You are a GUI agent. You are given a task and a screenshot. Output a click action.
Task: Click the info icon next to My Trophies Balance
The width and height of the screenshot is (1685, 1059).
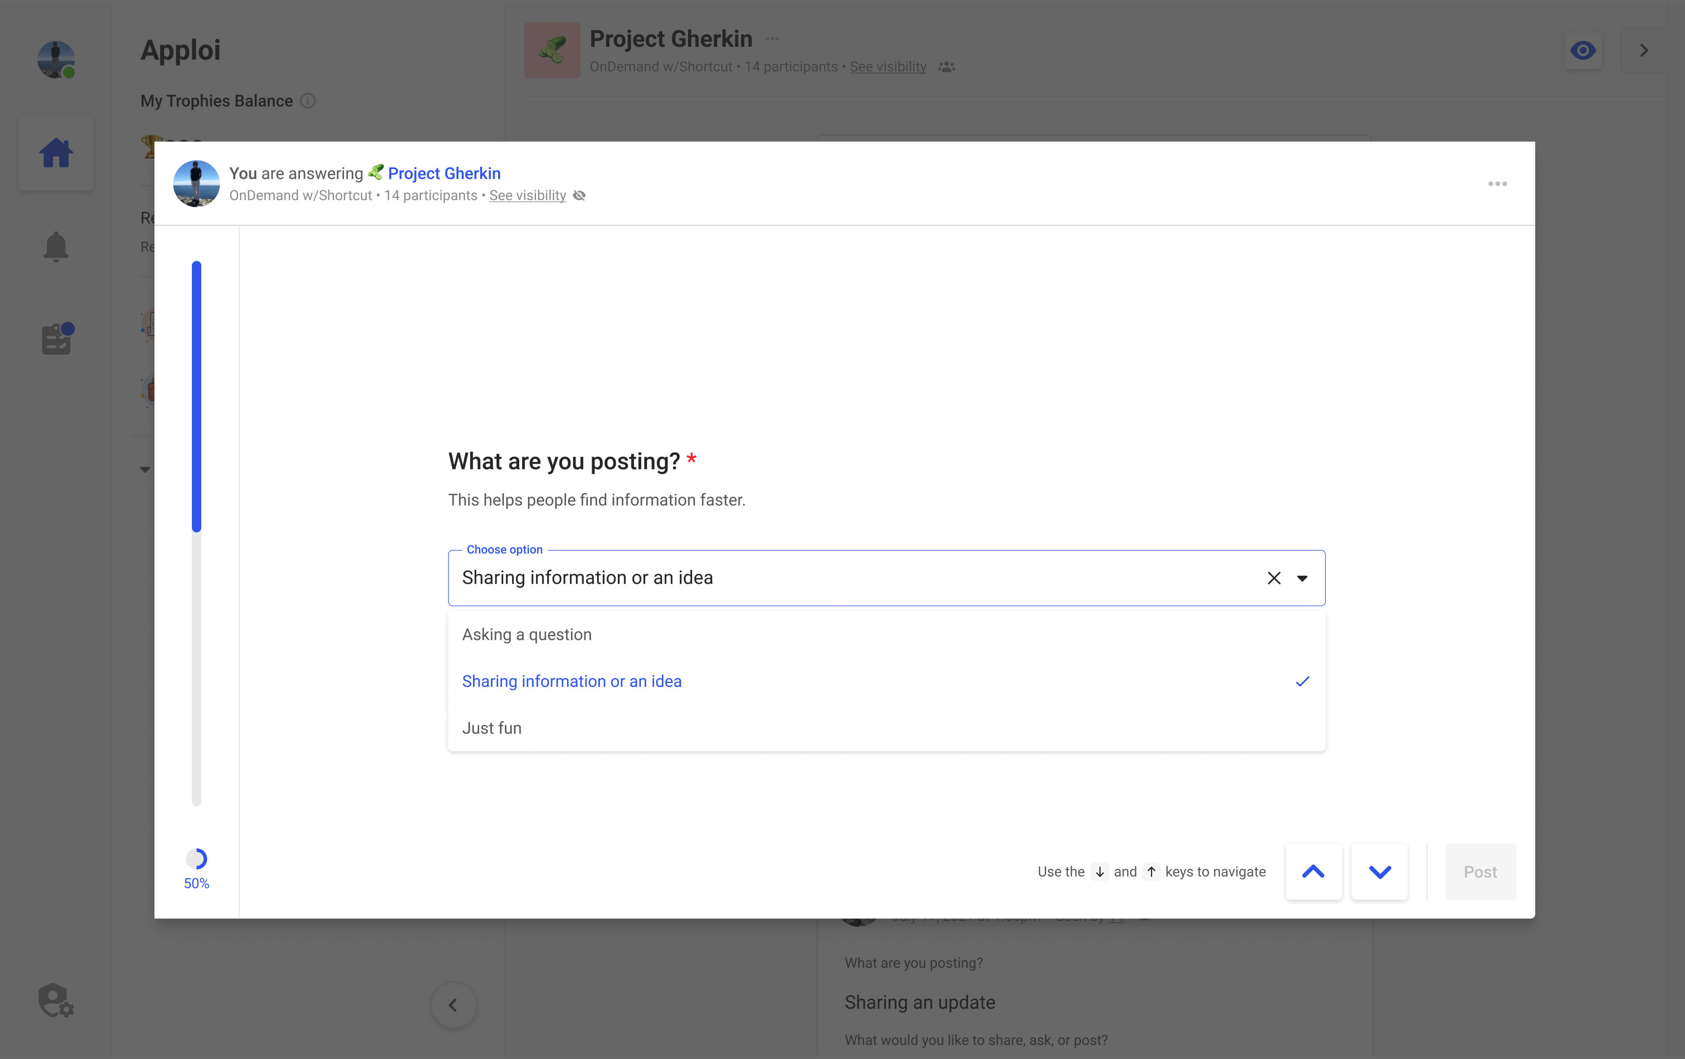309,101
